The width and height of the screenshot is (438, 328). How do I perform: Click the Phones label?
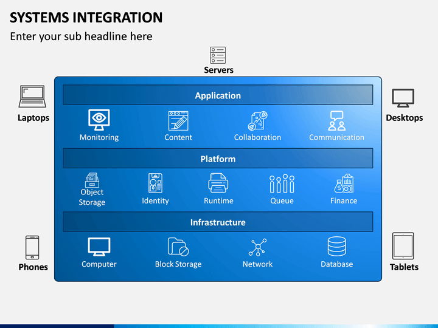(x=33, y=267)
